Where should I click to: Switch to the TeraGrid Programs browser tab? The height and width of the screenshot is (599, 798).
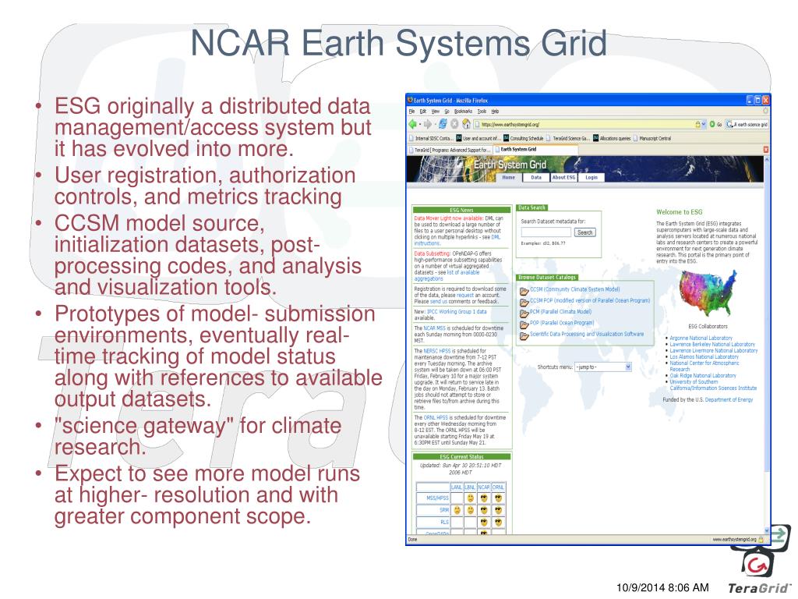pos(450,150)
